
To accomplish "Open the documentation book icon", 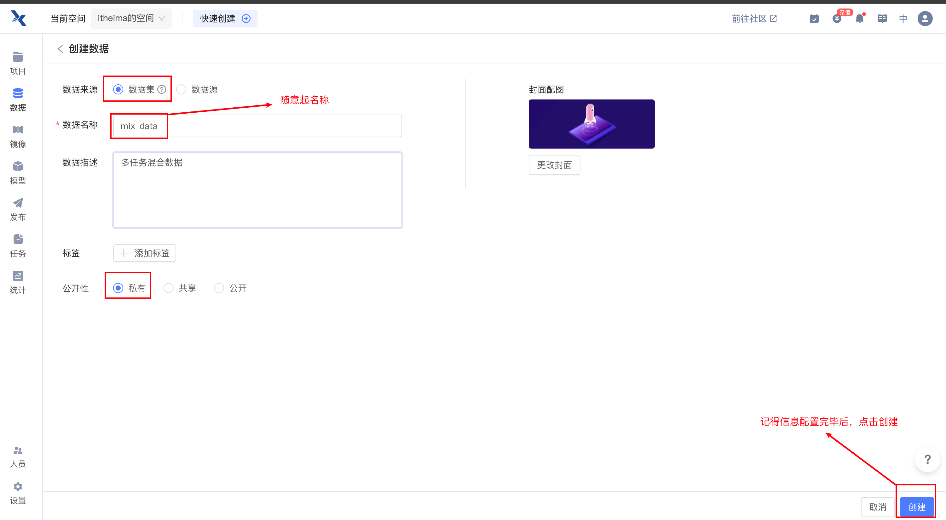I will point(882,18).
